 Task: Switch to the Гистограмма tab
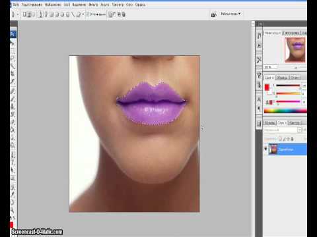click(x=291, y=33)
